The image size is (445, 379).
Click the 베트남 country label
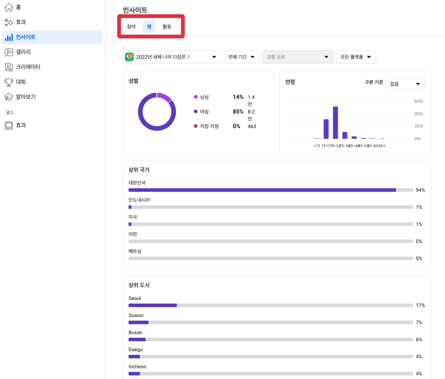135,251
